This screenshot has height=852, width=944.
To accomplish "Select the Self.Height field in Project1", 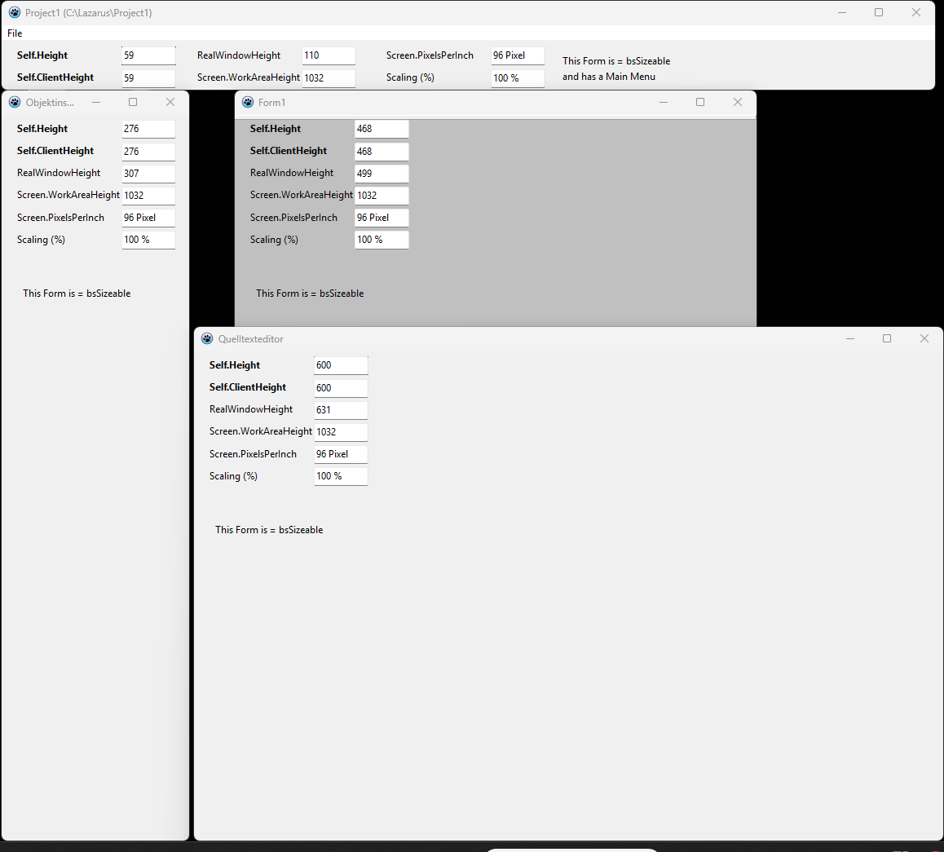I will pos(148,55).
